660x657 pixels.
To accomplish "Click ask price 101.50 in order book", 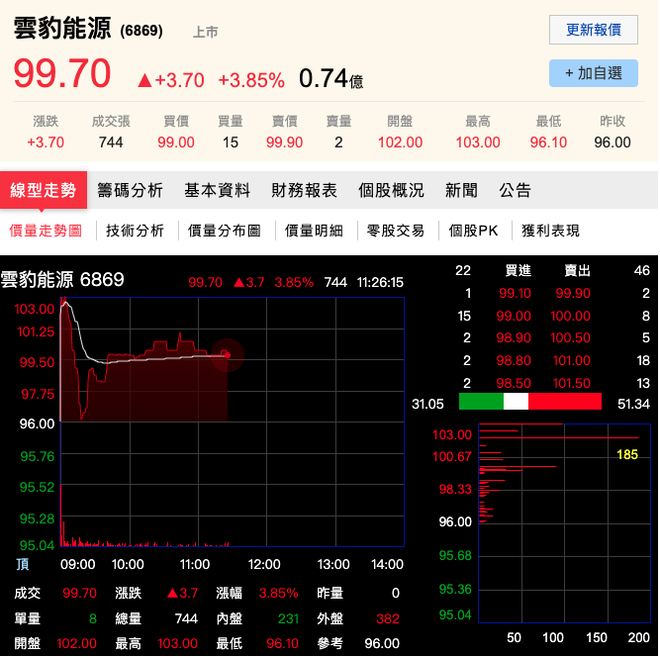I will tap(571, 383).
